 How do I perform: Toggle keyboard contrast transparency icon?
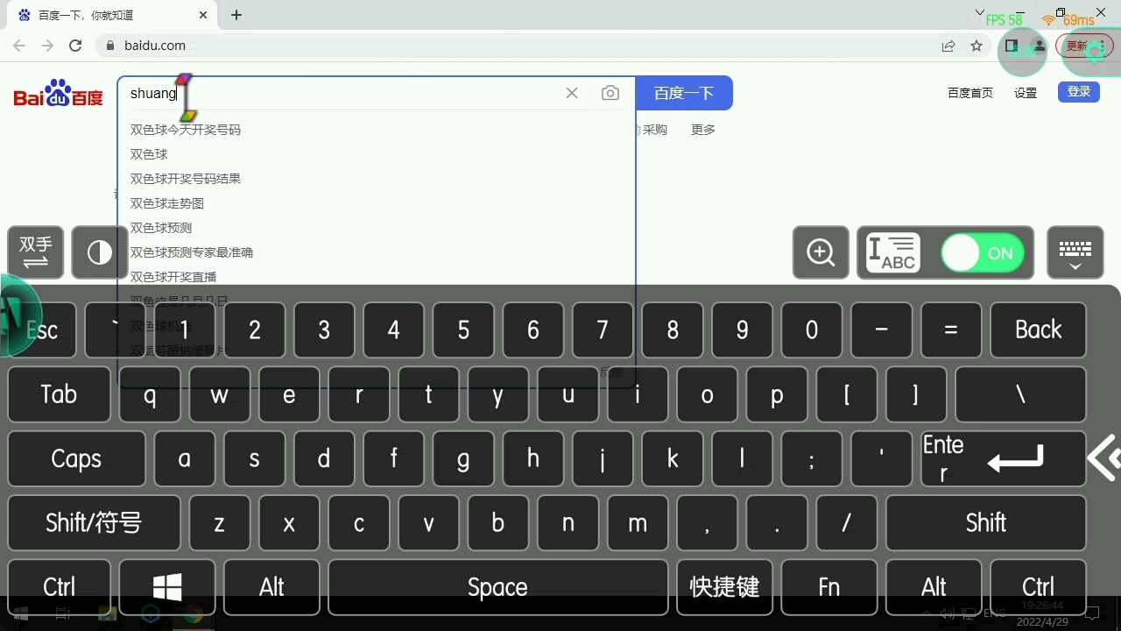[x=100, y=252]
